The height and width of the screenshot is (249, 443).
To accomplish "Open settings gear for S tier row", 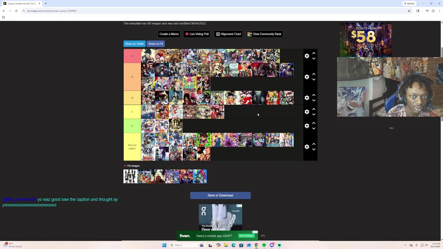I will [307, 56].
